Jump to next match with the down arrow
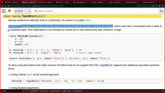This screenshot has width=165, height=93. point(26,91)
